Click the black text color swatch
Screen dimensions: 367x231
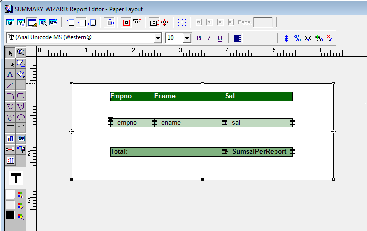pyautogui.click(x=10, y=215)
